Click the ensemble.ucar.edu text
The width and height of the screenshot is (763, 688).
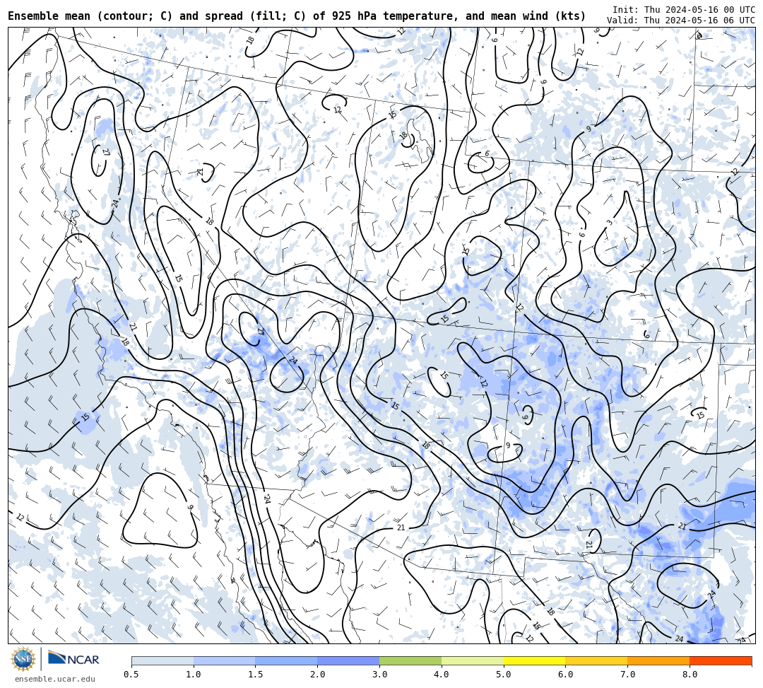point(55,679)
